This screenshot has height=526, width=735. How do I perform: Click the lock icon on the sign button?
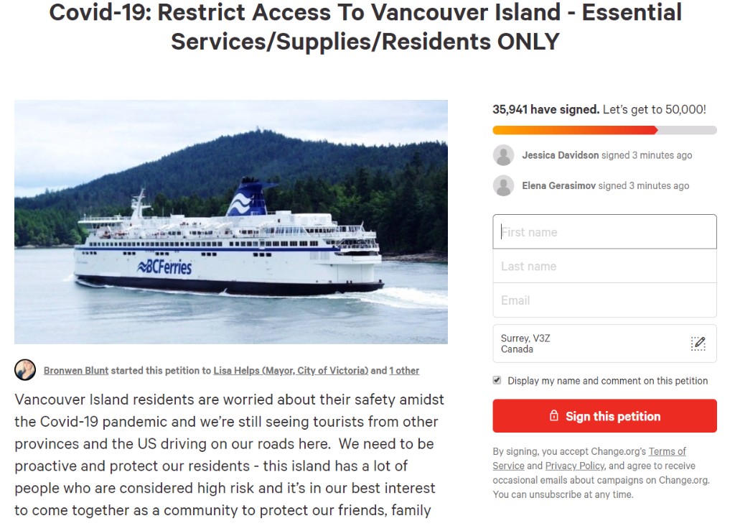click(554, 416)
